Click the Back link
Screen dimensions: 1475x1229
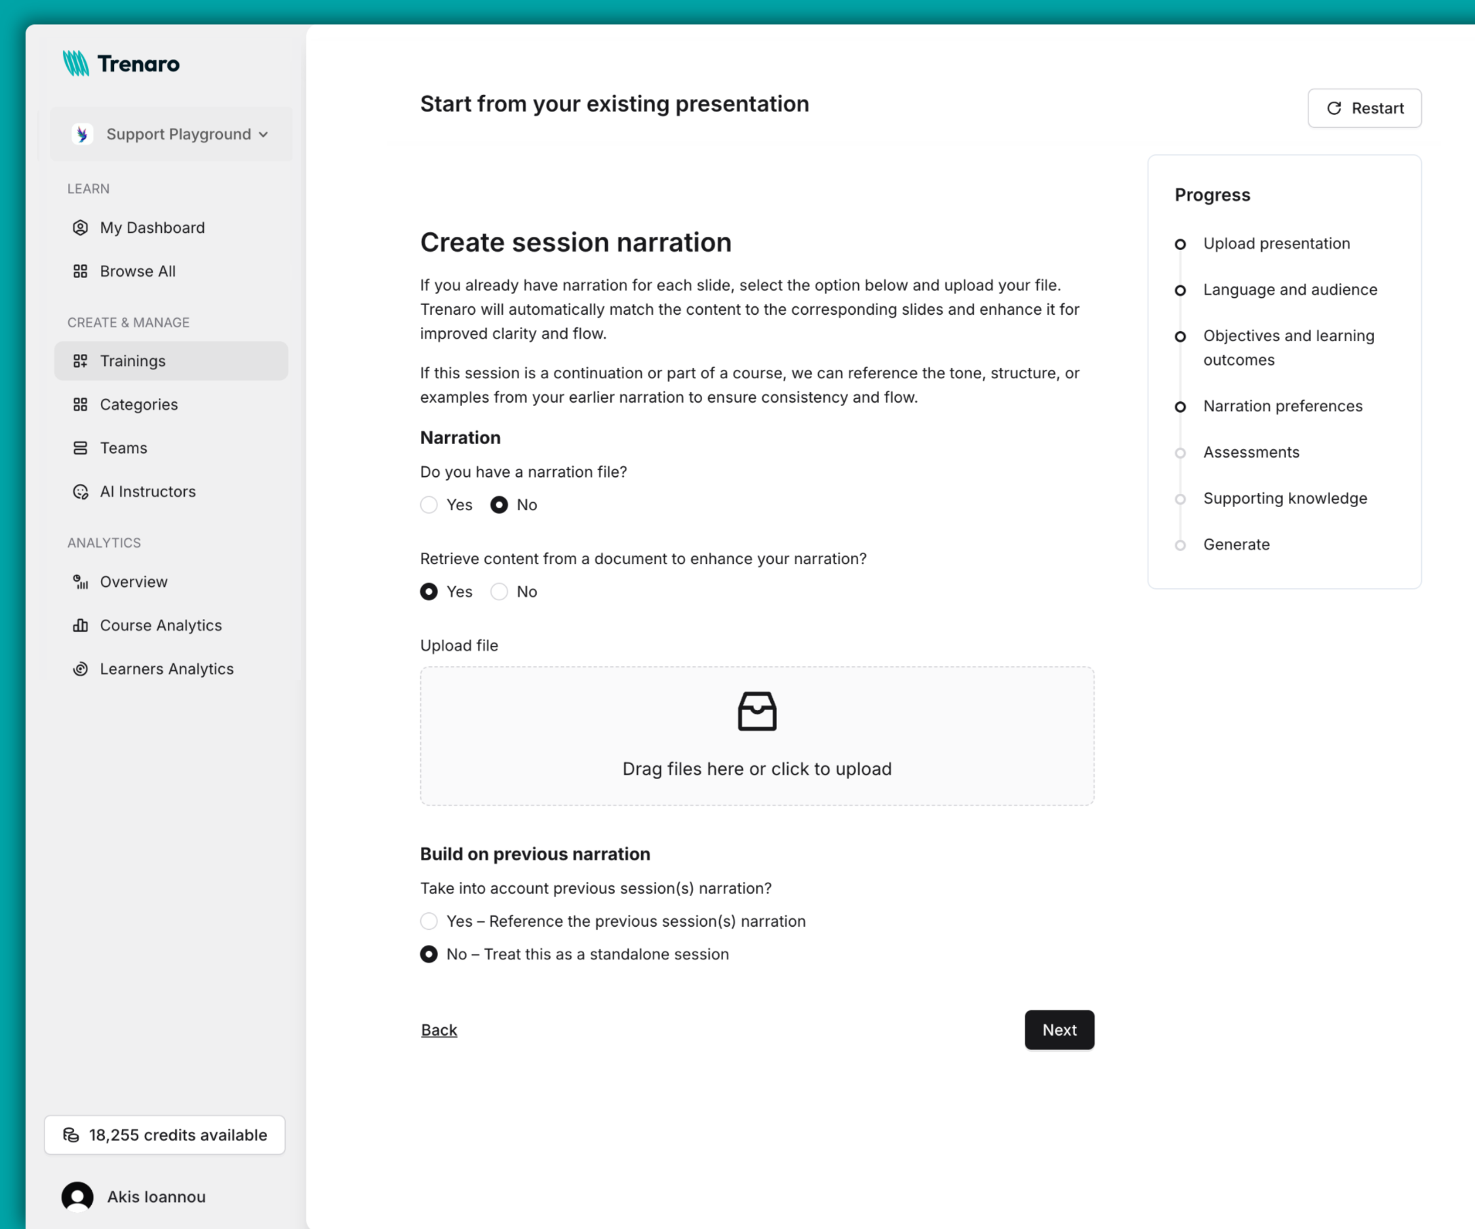click(439, 1030)
